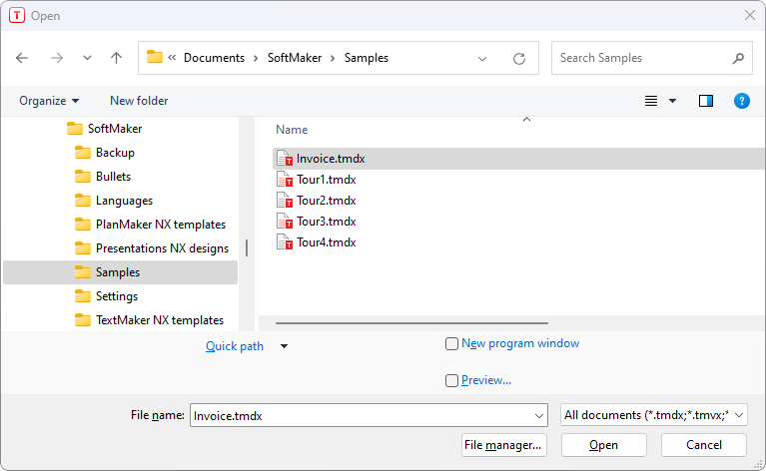Click Samples in the address breadcrumb
Image resolution: width=766 pixels, height=471 pixels.
coord(367,58)
